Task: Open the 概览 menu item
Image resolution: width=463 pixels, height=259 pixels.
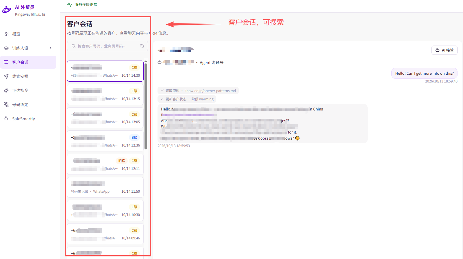Action: (28, 34)
